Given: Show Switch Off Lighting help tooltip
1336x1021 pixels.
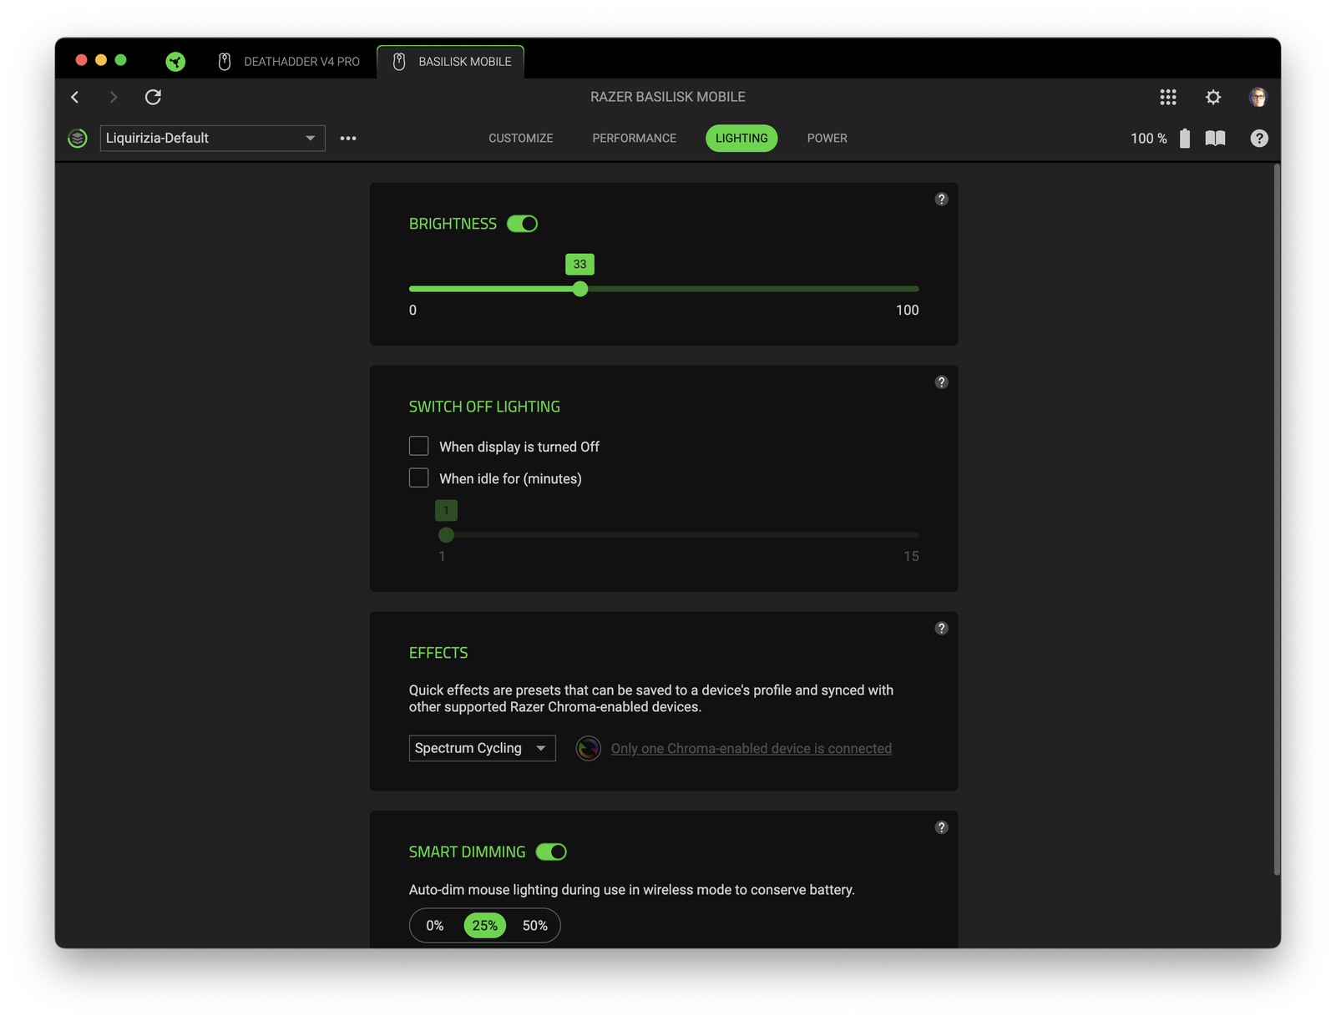Looking at the screenshot, I should pyautogui.click(x=942, y=382).
